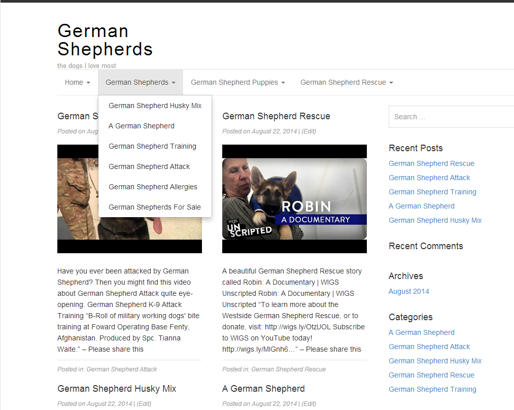Open Categories German Shepherd Attack link
Screen dimensions: 514x410
click(429, 347)
